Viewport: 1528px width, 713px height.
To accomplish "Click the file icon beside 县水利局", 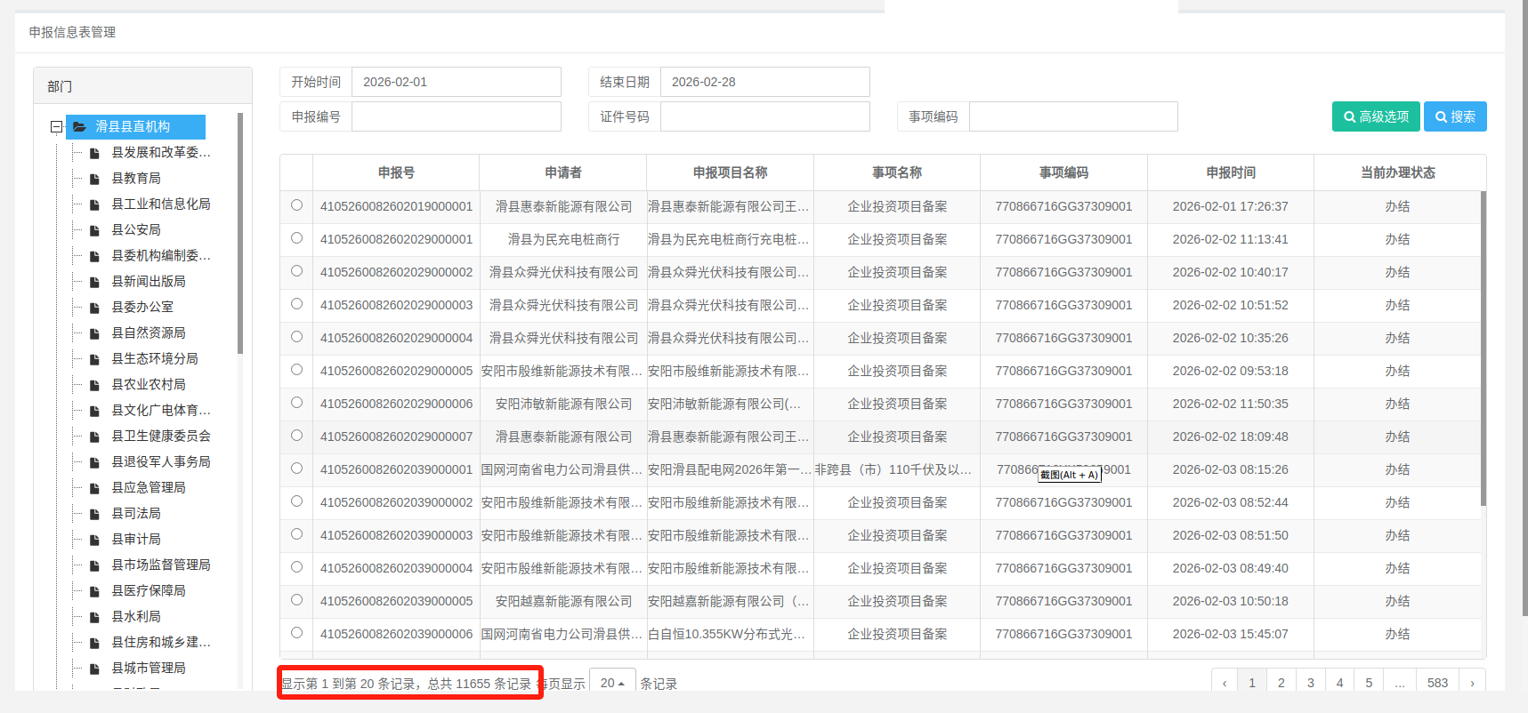I will point(94,617).
